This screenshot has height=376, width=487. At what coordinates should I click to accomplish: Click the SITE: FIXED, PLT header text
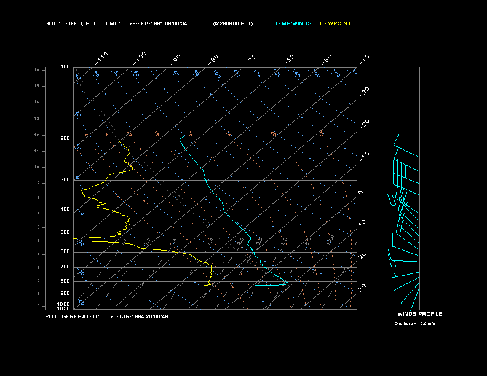click(71, 23)
